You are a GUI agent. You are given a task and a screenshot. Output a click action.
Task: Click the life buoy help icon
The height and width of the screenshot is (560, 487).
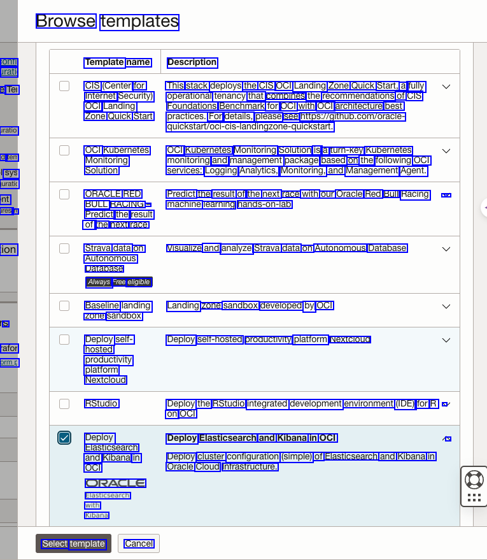(x=474, y=480)
